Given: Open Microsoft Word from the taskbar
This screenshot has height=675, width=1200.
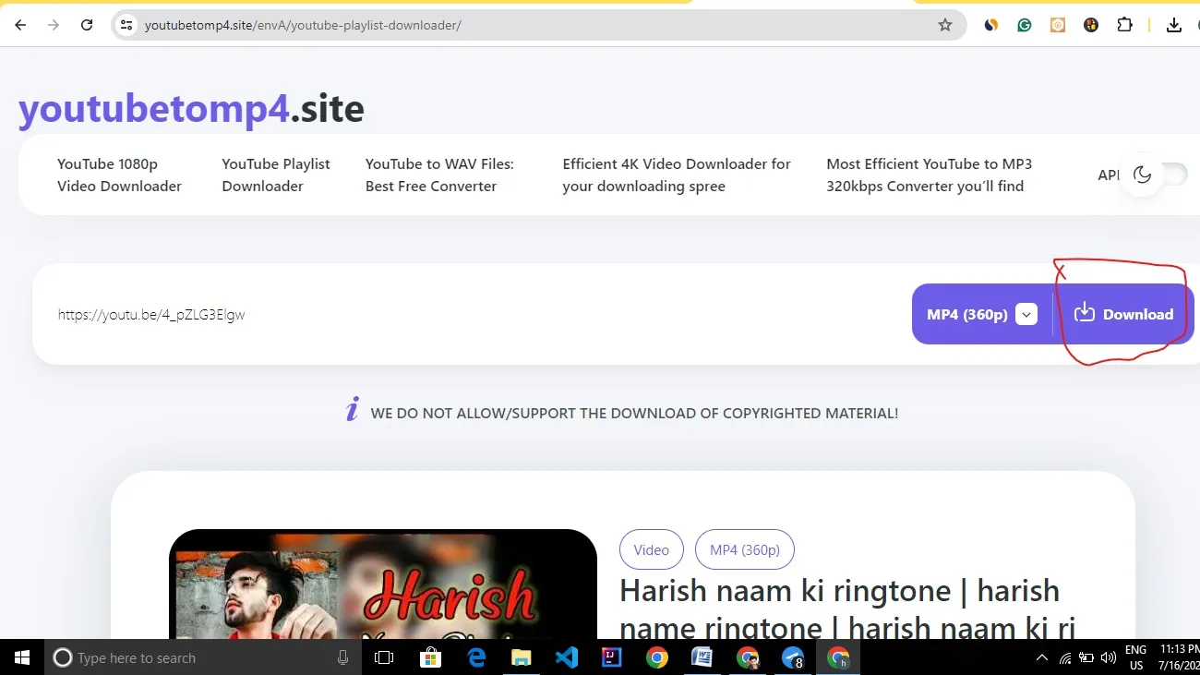Looking at the screenshot, I should (702, 657).
